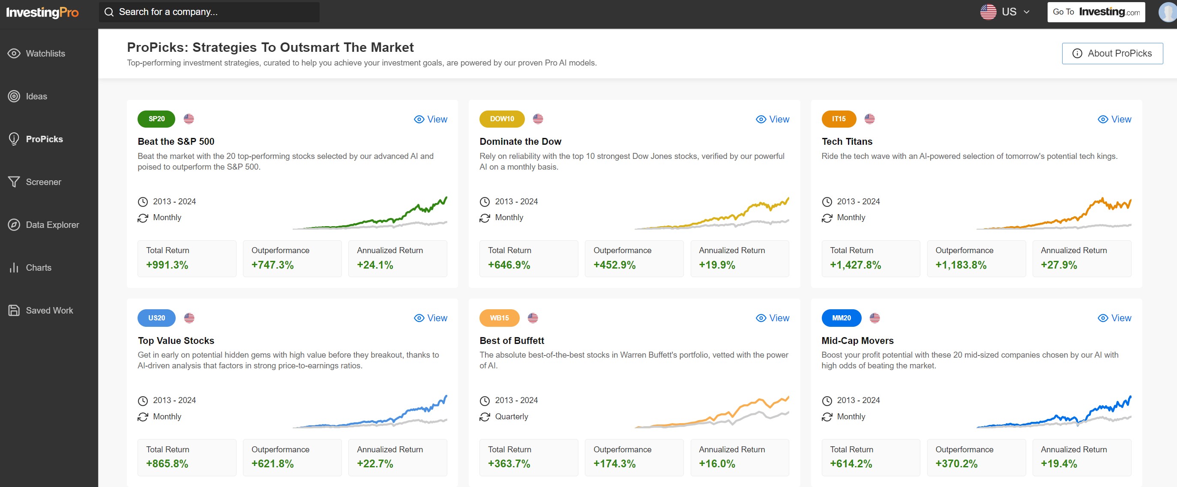The image size is (1177, 487).
Task: View the Dominate the Dow strategy
Action: coord(772,119)
